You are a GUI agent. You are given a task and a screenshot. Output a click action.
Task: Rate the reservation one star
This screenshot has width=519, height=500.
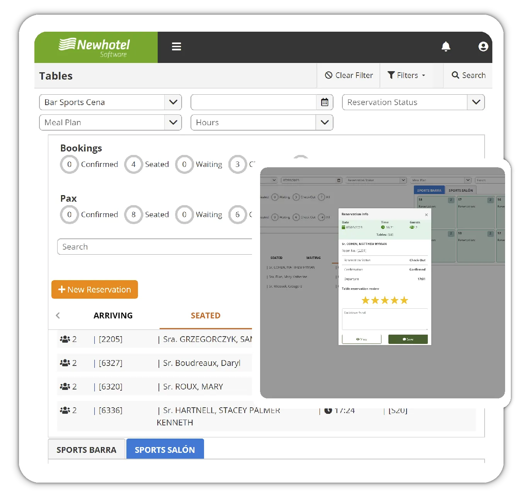tap(365, 300)
